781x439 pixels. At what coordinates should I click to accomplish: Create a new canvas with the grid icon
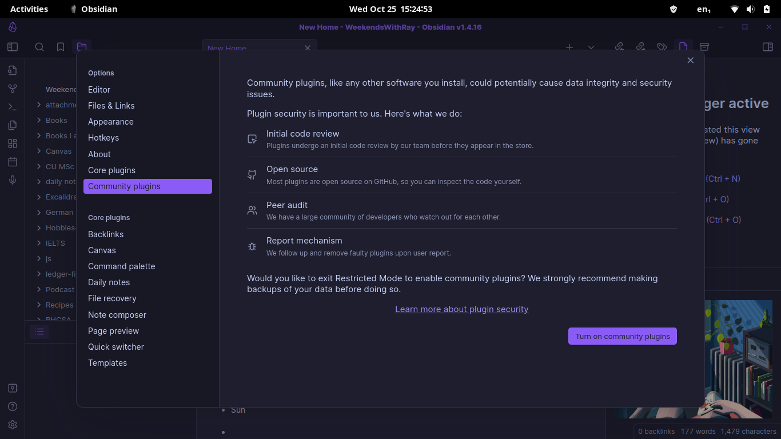pos(13,143)
